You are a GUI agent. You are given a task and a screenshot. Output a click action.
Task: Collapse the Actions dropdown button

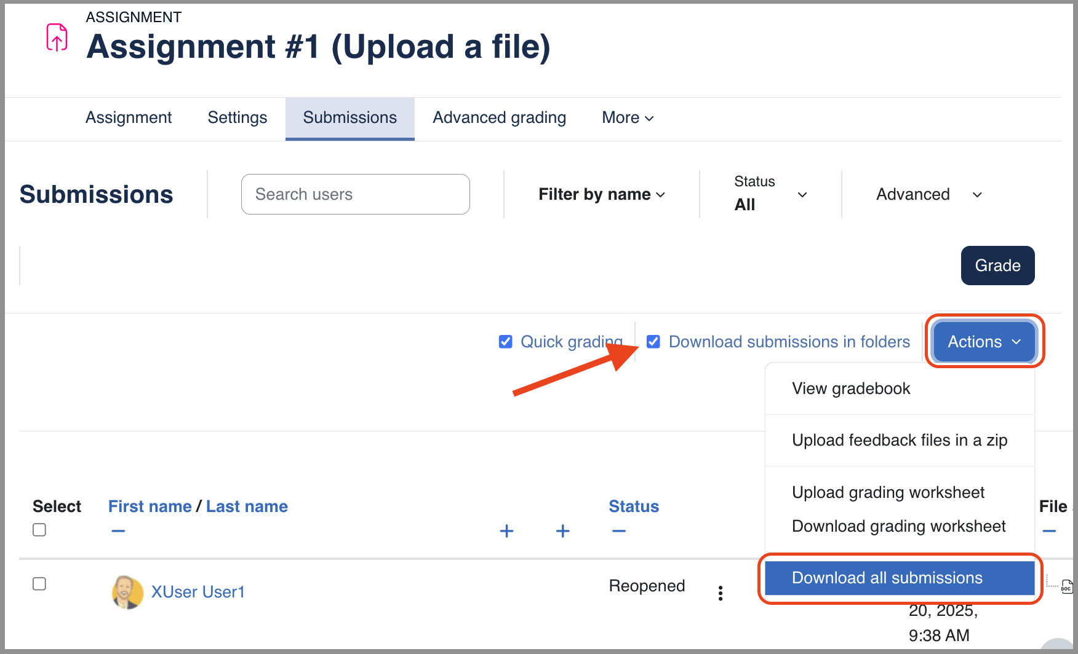984,342
